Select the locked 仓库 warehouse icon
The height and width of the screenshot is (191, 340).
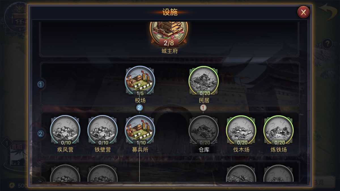pos(204,130)
